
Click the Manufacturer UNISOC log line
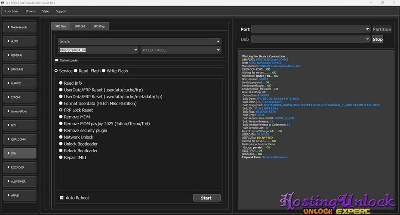[x=271, y=66]
